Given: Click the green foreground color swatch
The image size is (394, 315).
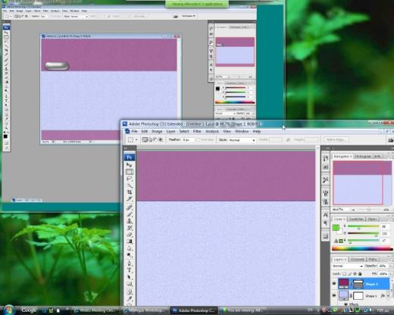Looking at the screenshot, I should click(336, 227).
